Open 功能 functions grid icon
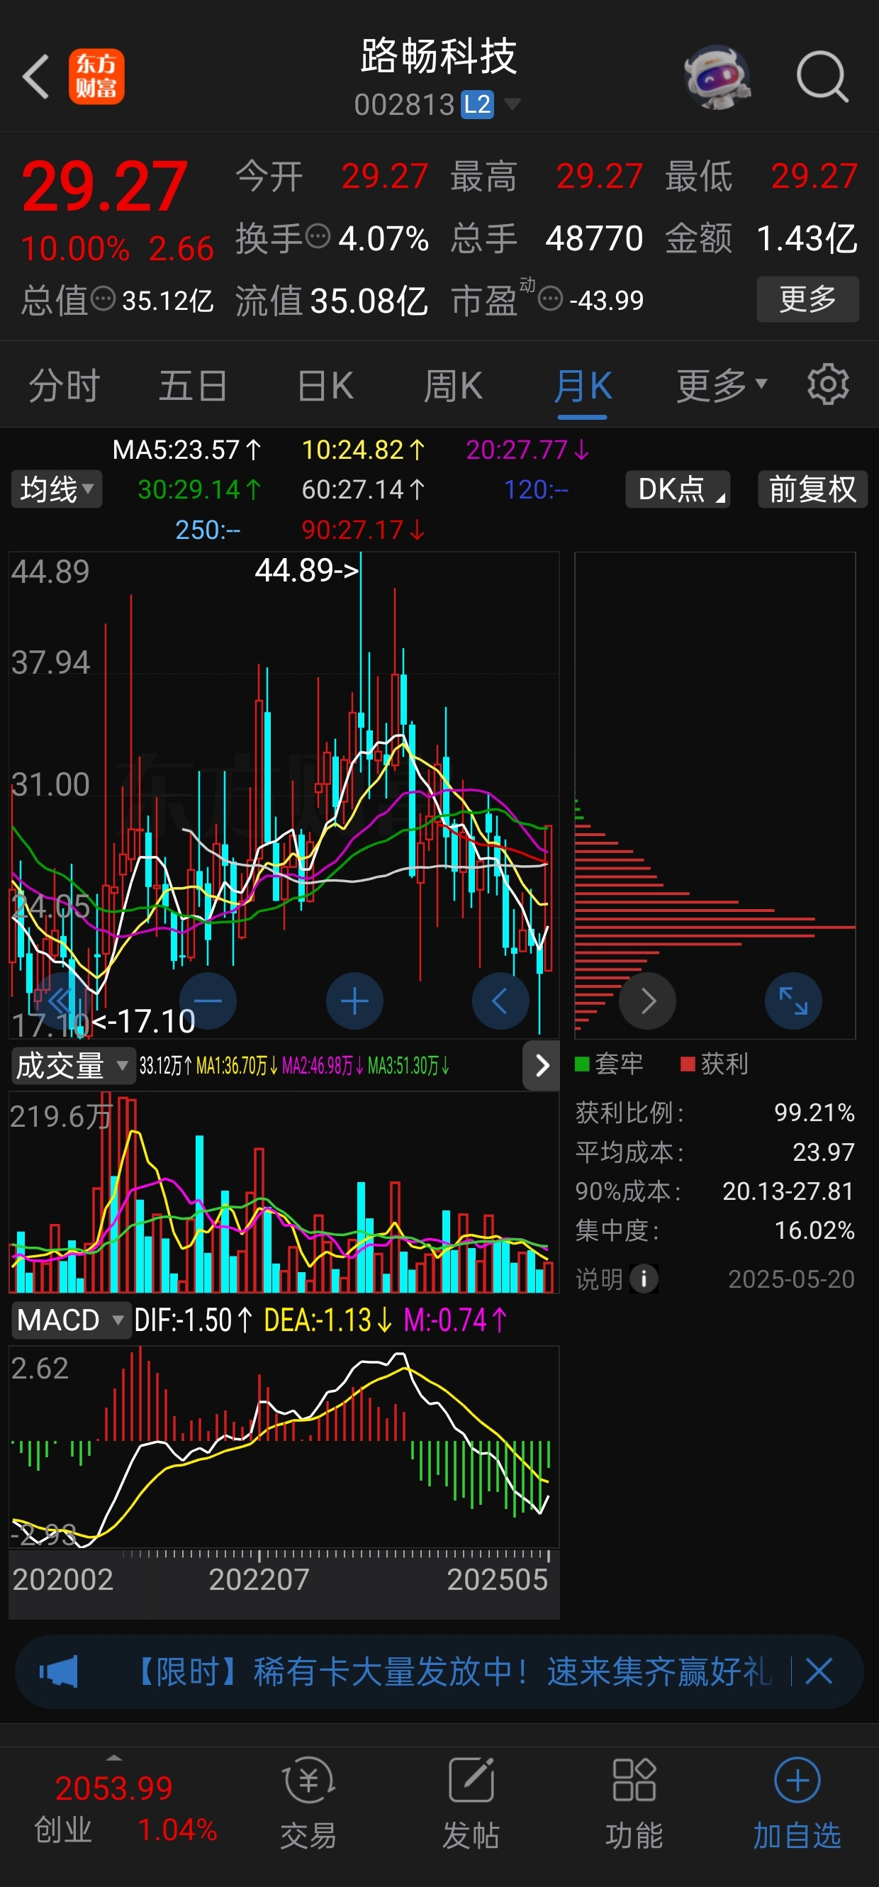This screenshot has height=1887, width=879. click(x=634, y=1804)
